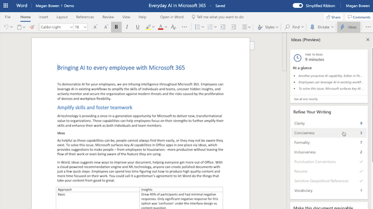This screenshot has height=209, width=373.
Task: Expand alignment dropdown arrow
Action: coord(250,27)
